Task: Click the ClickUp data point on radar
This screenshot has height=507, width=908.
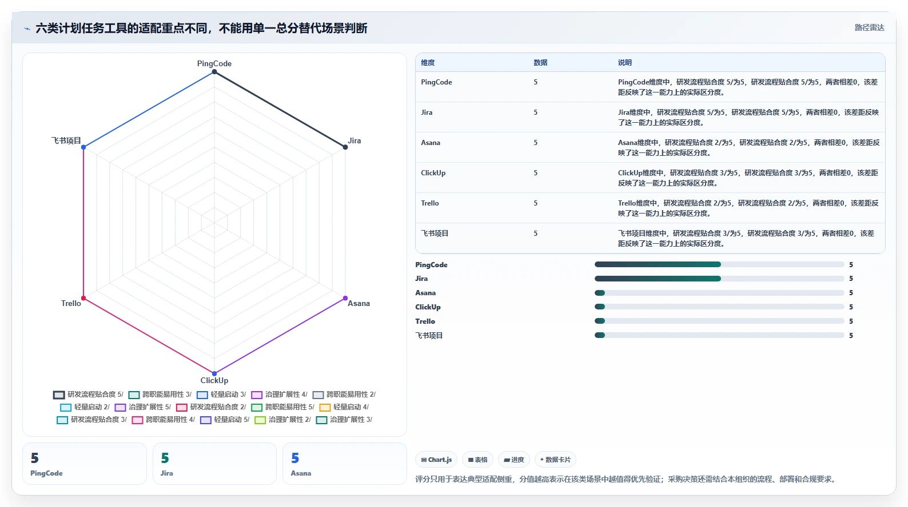Action: [x=214, y=374]
